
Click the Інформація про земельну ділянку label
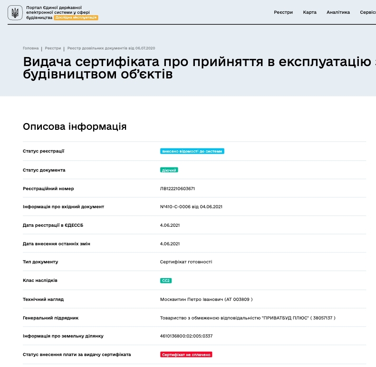tap(63, 336)
